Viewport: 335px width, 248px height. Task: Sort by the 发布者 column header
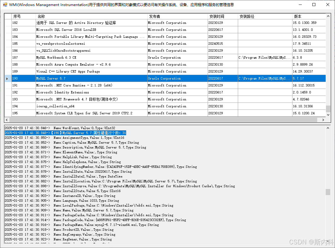177,16
